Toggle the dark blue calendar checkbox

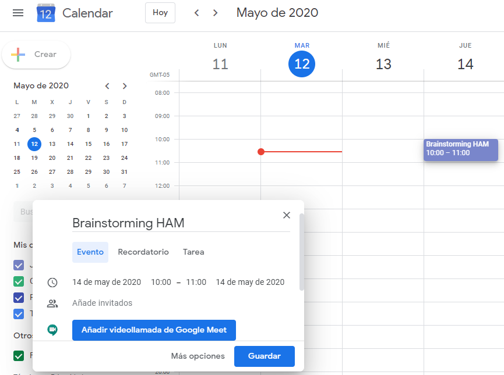point(19,298)
